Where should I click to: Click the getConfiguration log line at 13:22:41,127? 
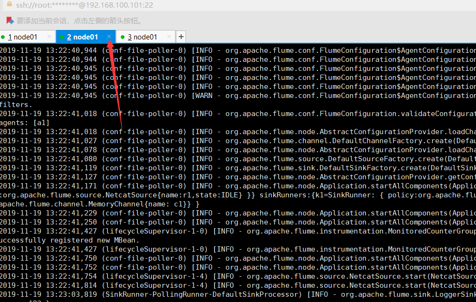[238, 177]
